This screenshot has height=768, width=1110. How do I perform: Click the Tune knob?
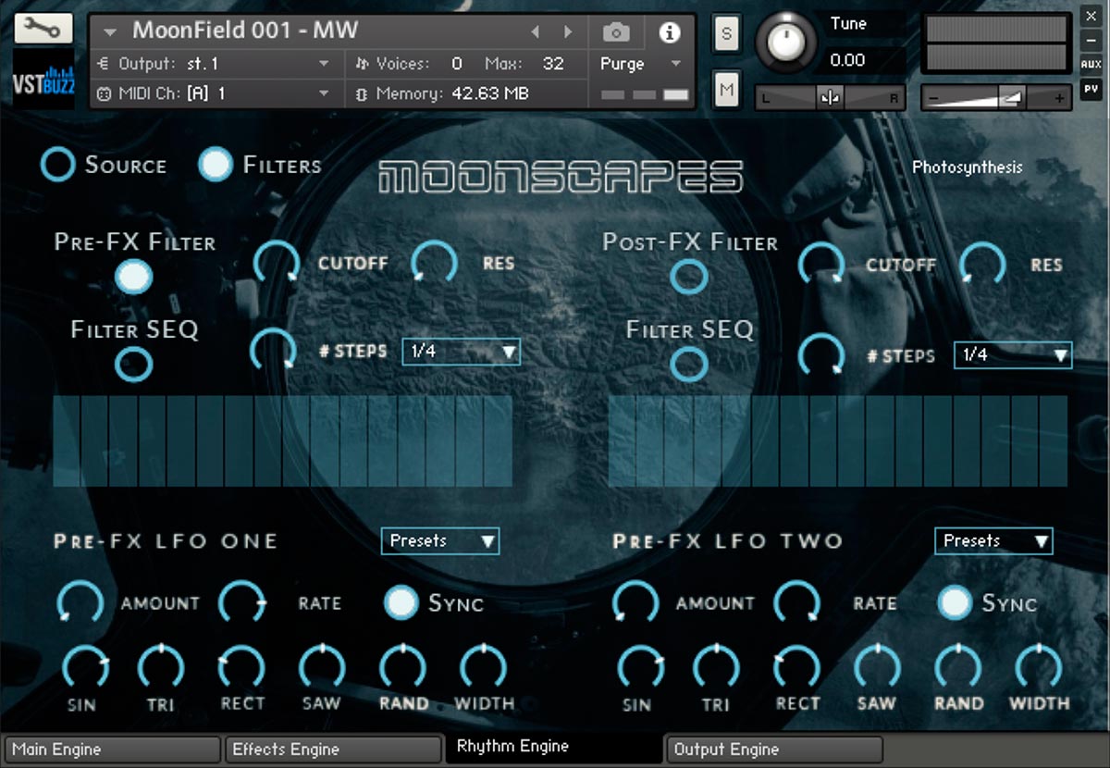(786, 43)
